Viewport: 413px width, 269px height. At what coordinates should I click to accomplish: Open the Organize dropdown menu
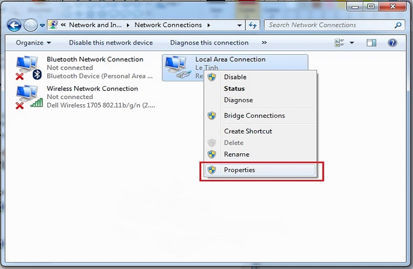33,43
